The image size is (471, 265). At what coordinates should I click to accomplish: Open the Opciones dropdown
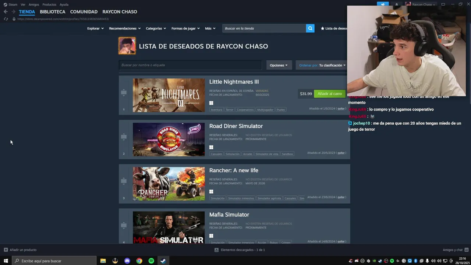pos(279,65)
